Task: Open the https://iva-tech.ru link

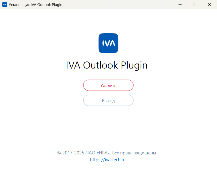Action: (108, 160)
